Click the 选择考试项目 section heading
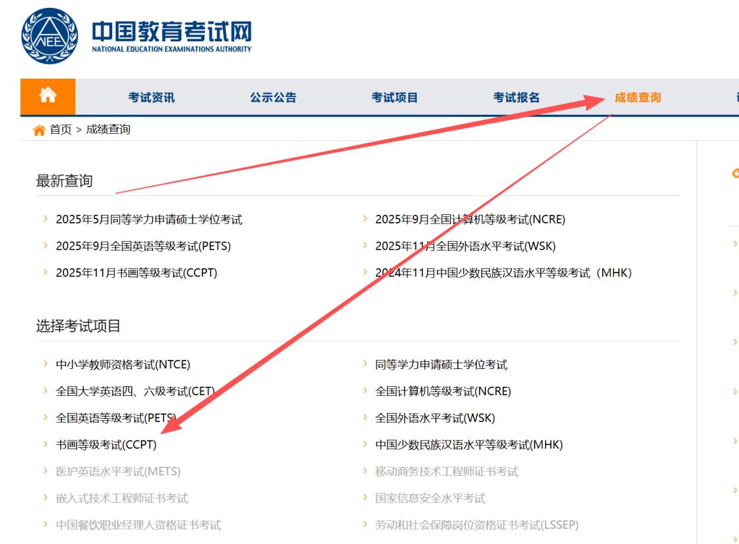The width and height of the screenshot is (739, 544). click(x=78, y=326)
